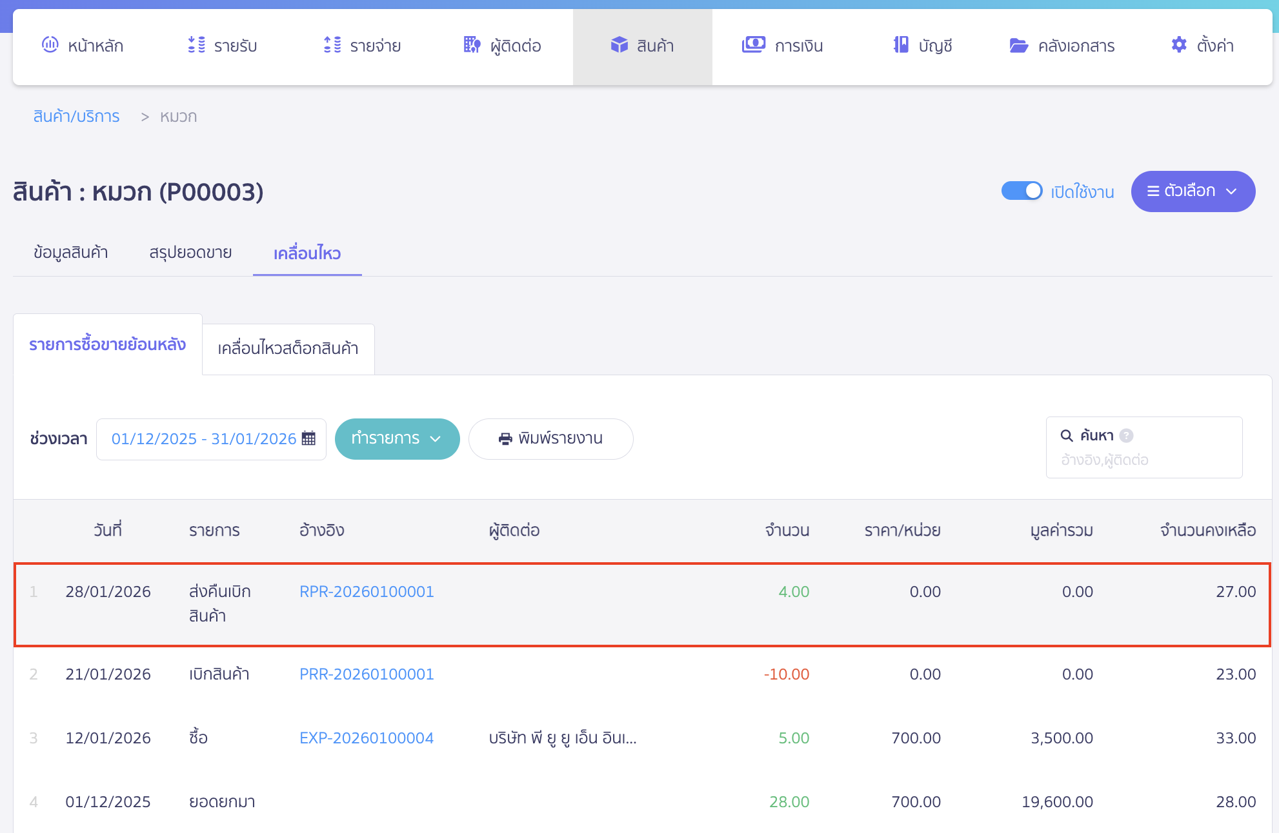The image size is (1279, 833).
Task: Open คลังเอกสาร folder icon
Action: [1018, 45]
